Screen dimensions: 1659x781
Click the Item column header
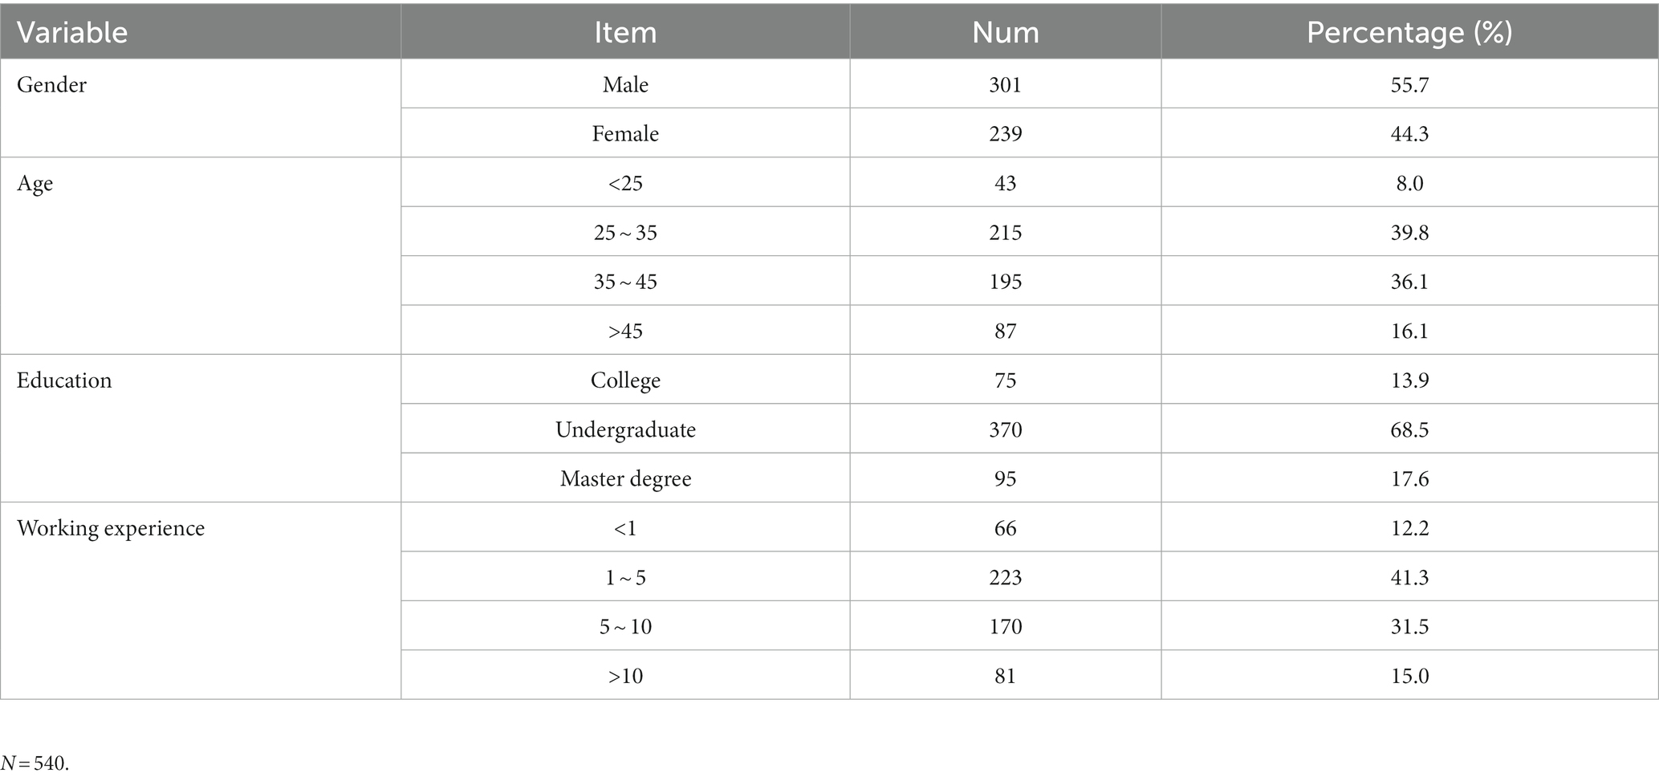pos(625,32)
